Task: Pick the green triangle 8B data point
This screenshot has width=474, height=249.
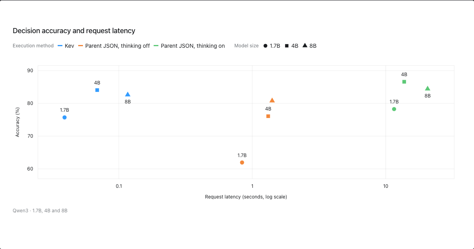Action: click(427, 88)
